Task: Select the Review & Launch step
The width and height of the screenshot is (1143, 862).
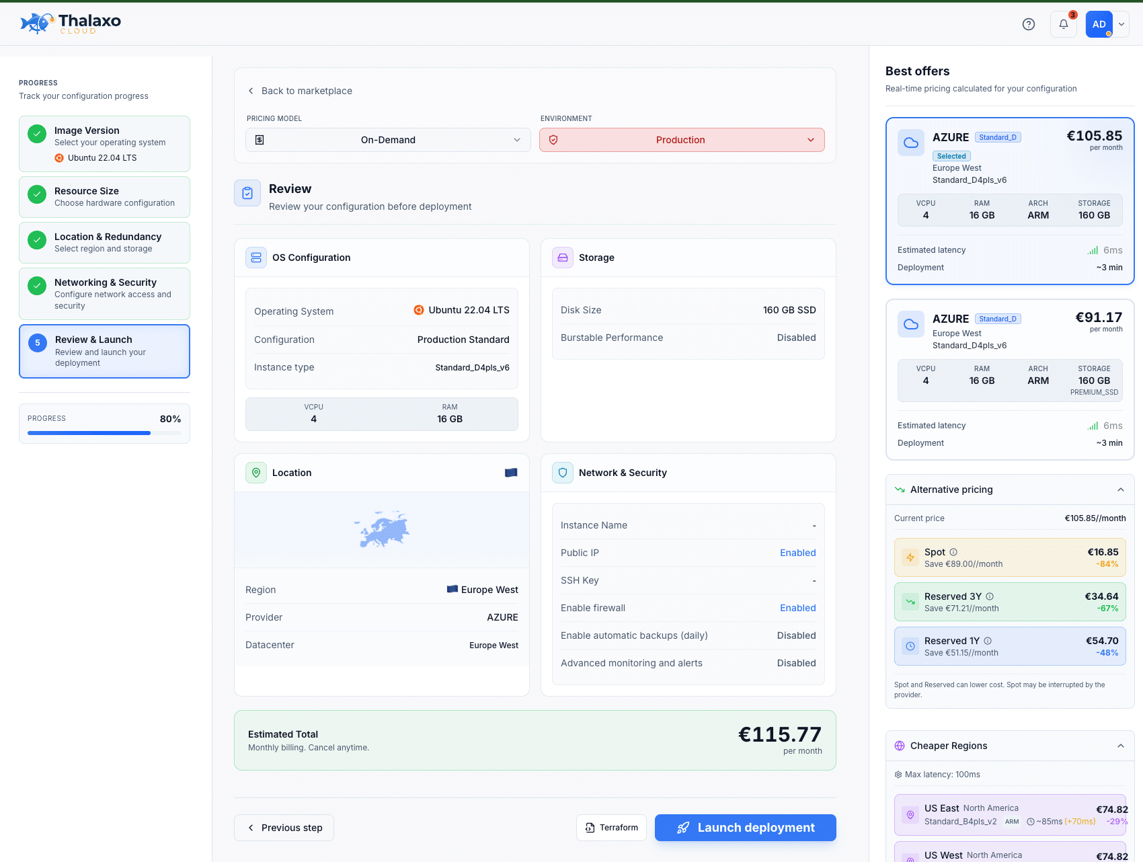Action: [x=104, y=352]
